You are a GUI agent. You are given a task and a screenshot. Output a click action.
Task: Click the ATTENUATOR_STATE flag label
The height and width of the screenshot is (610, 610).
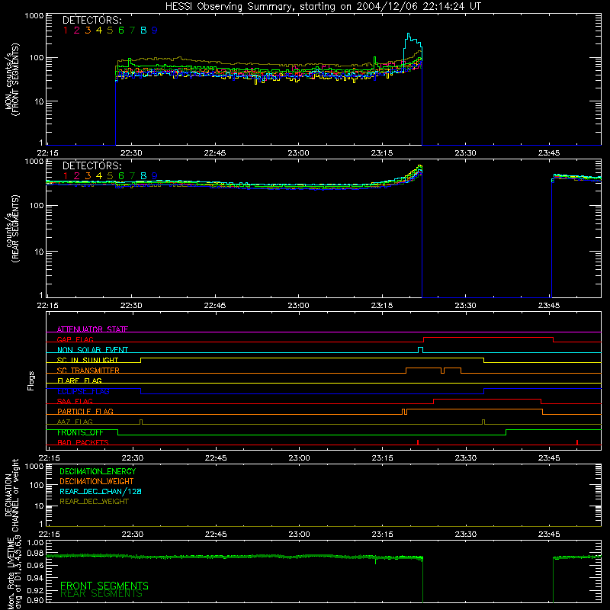[x=92, y=329]
